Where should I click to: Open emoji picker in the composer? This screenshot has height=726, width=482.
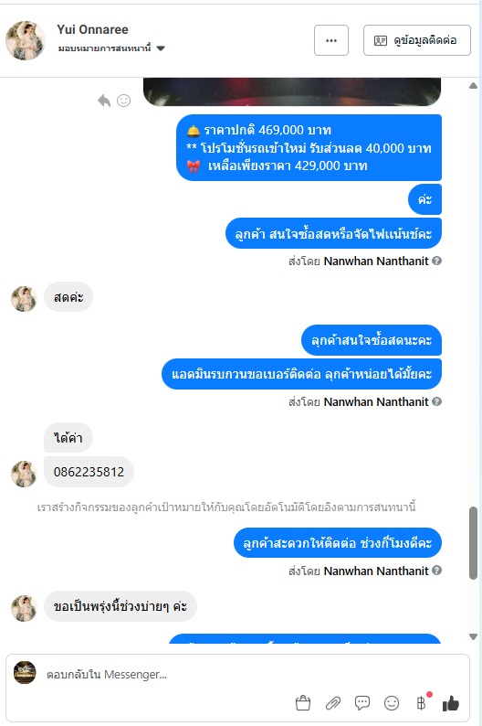392,703
